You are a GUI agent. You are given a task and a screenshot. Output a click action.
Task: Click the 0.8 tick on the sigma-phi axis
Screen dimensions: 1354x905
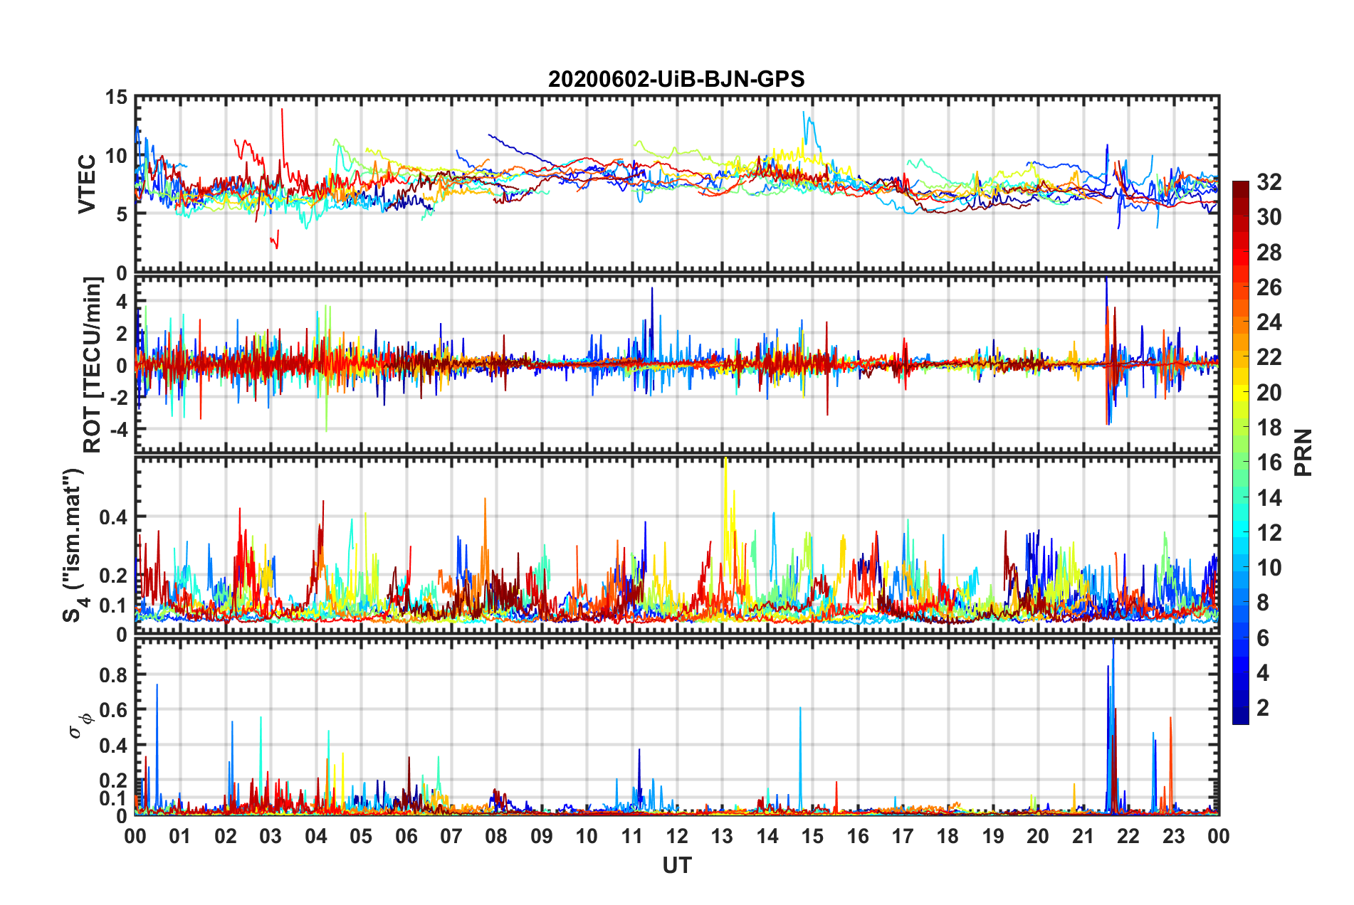[112, 674]
